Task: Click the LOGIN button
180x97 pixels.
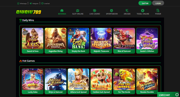Action: pyautogui.click(x=158, y=3)
